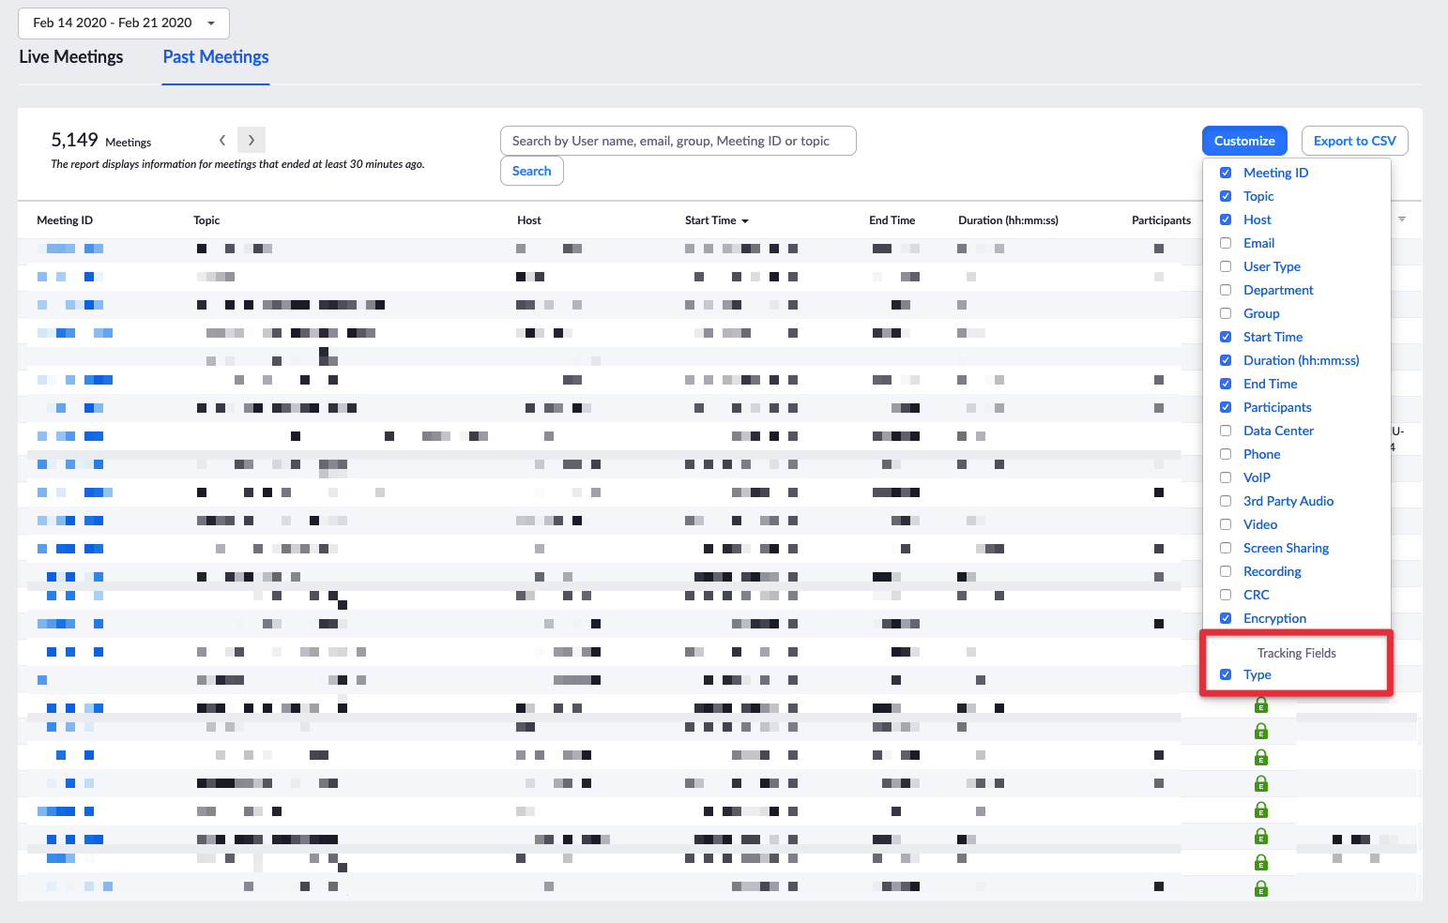
Task: Open filter icon right of column headers
Action: 1402,219
